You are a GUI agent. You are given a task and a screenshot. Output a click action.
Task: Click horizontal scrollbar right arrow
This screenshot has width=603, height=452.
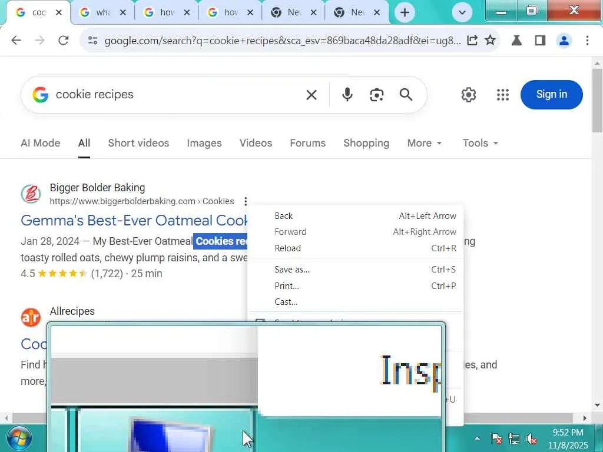(585, 418)
